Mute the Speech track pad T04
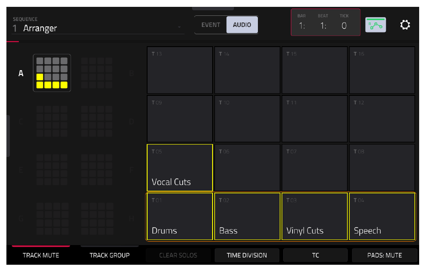 coord(382,216)
